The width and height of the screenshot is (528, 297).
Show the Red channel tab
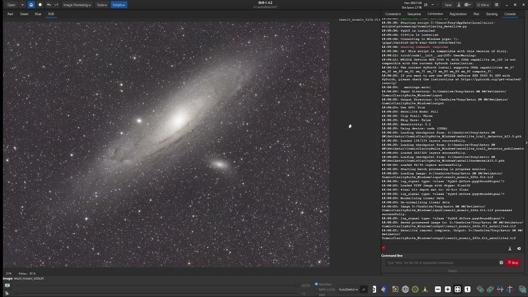point(10,14)
